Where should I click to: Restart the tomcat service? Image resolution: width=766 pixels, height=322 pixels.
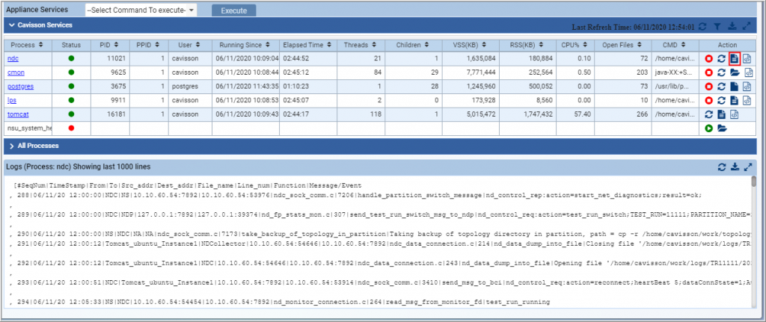pos(708,114)
